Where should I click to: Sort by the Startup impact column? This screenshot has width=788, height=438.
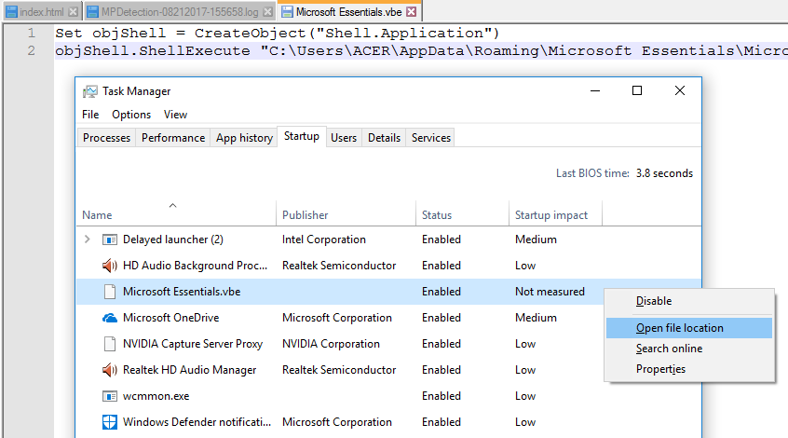[551, 215]
